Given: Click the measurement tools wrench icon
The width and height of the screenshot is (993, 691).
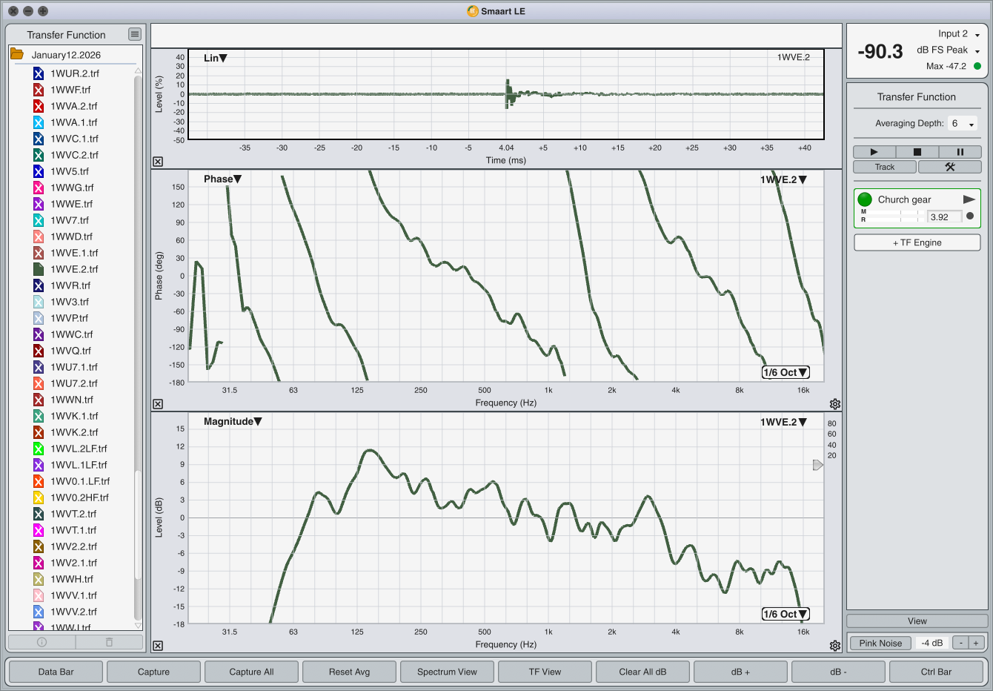Looking at the screenshot, I should coord(950,167).
